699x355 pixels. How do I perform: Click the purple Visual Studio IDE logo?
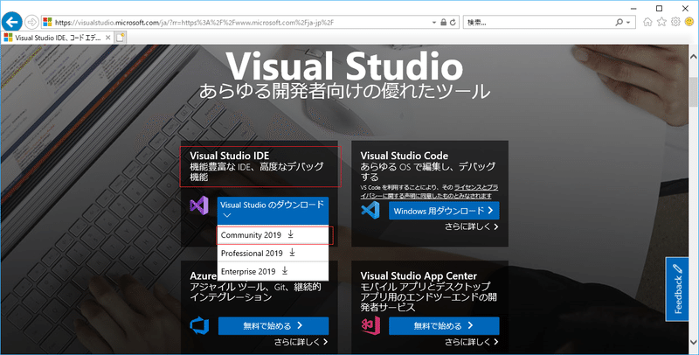[x=199, y=206]
